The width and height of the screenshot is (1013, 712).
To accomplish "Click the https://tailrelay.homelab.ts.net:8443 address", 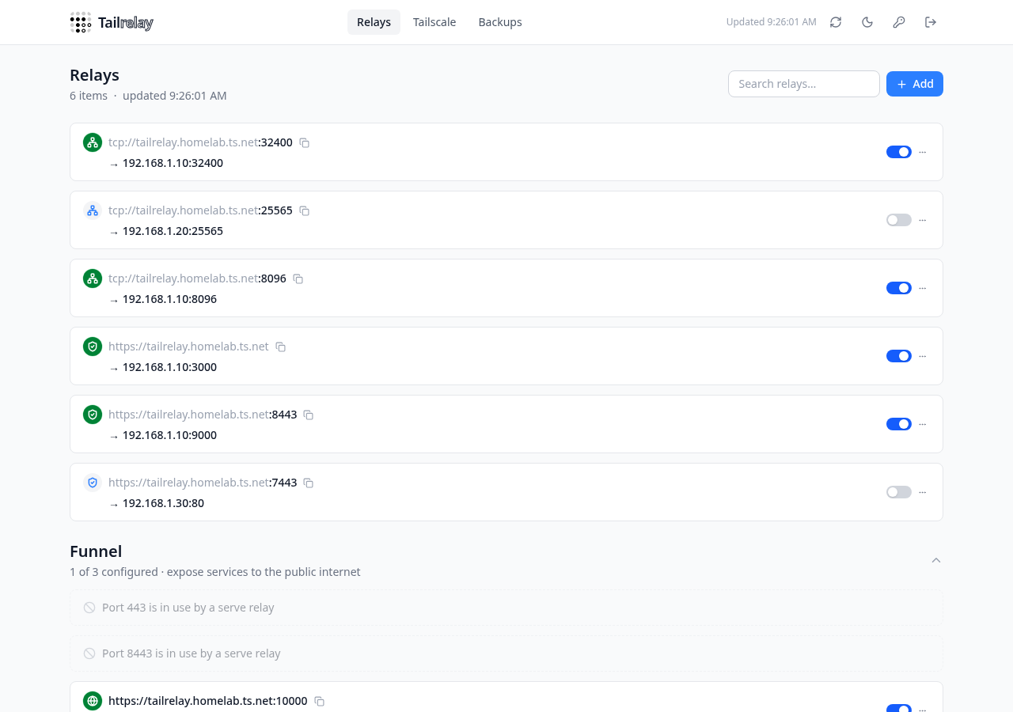I will pyautogui.click(x=203, y=415).
